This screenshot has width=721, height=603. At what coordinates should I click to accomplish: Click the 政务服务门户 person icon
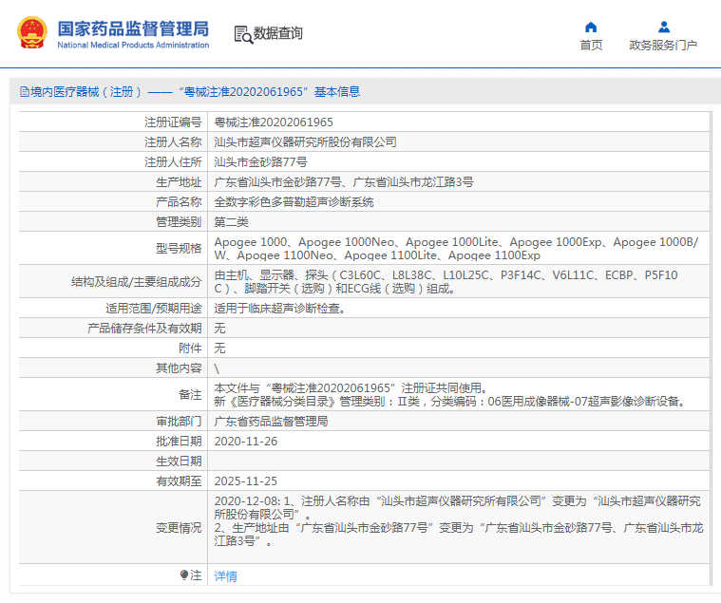[x=663, y=28]
